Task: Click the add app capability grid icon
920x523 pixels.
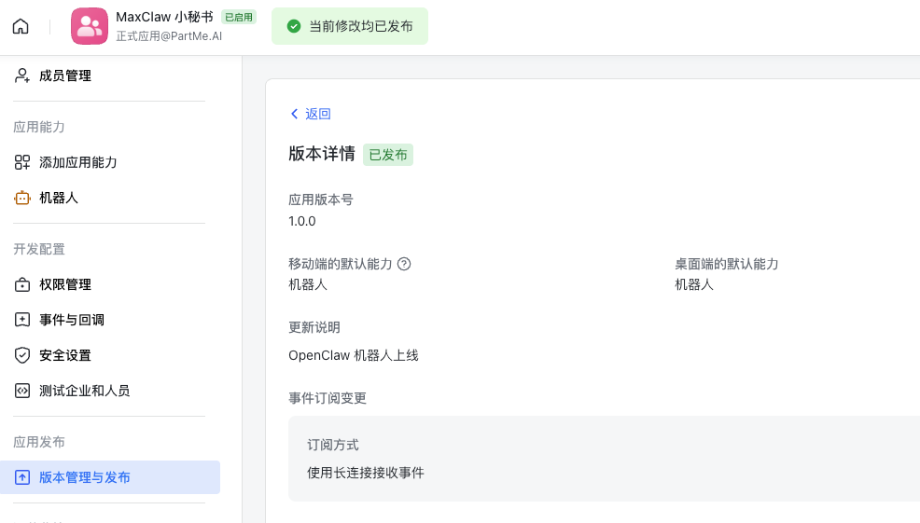Action: pyautogui.click(x=22, y=162)
